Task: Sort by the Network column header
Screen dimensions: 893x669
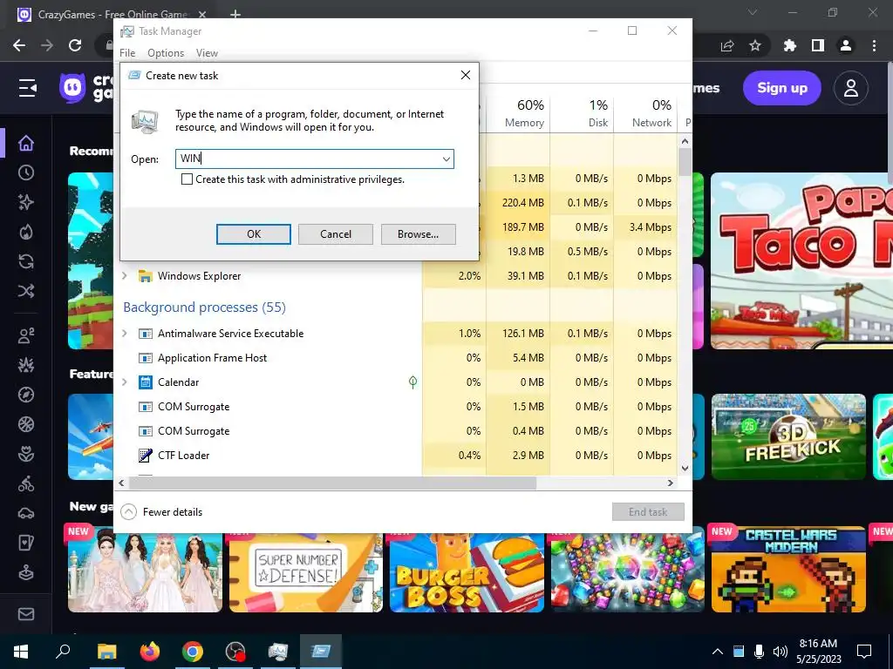Action: click(645, 112)
